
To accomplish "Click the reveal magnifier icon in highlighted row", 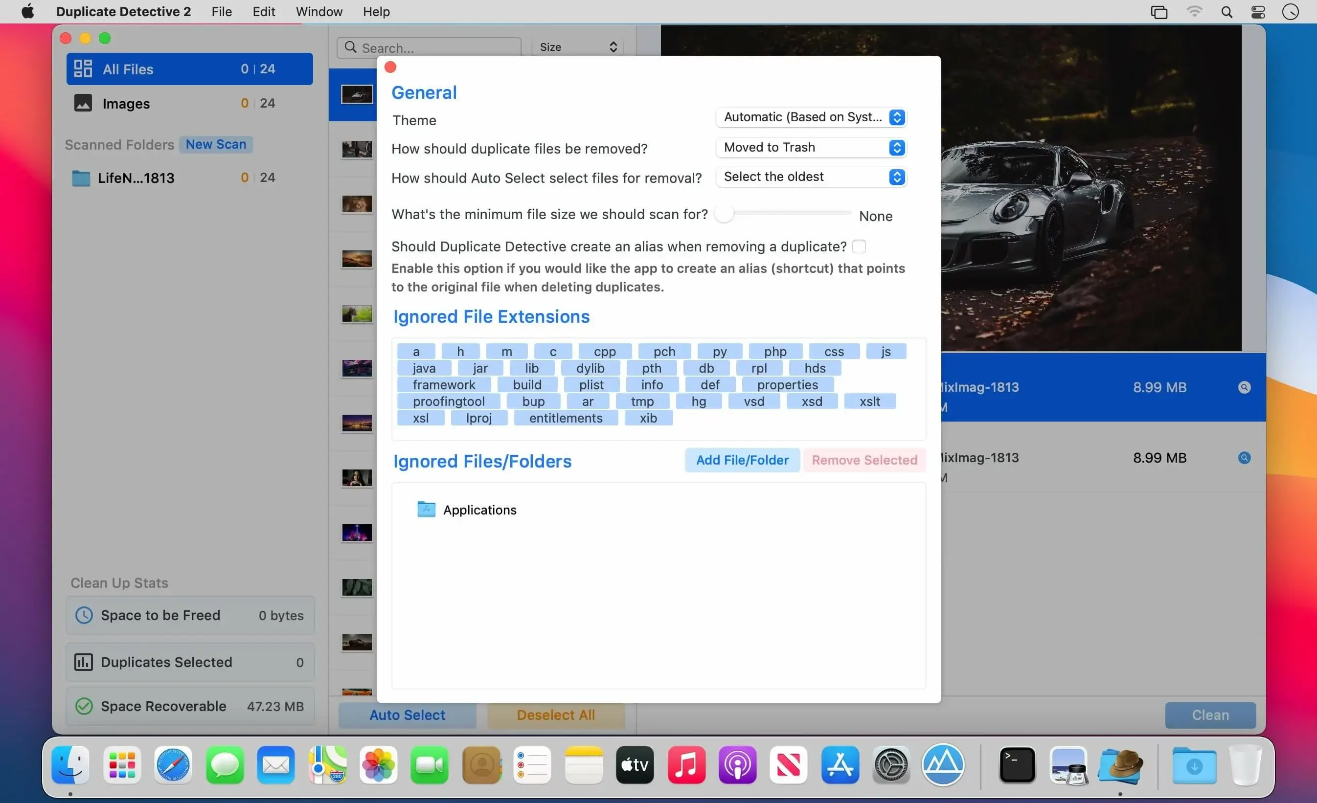I will 1244,387.
